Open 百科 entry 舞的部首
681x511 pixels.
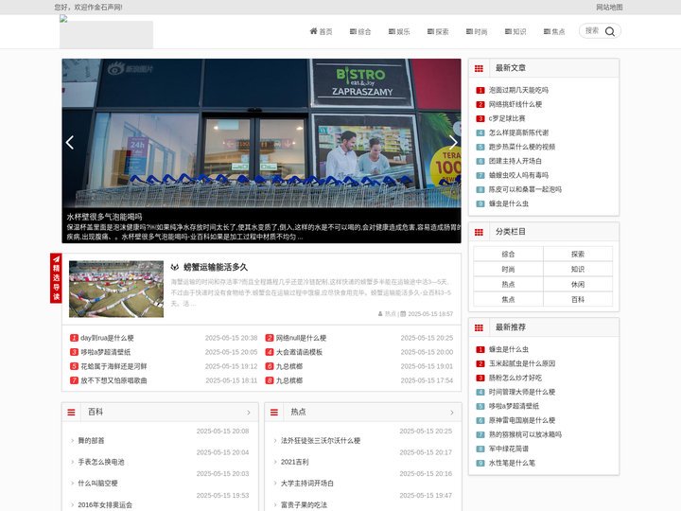coord(91,441)
